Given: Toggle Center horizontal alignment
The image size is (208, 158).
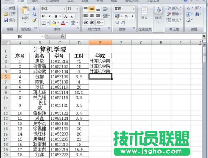Looking at the screenshot, I should [92, 16].
